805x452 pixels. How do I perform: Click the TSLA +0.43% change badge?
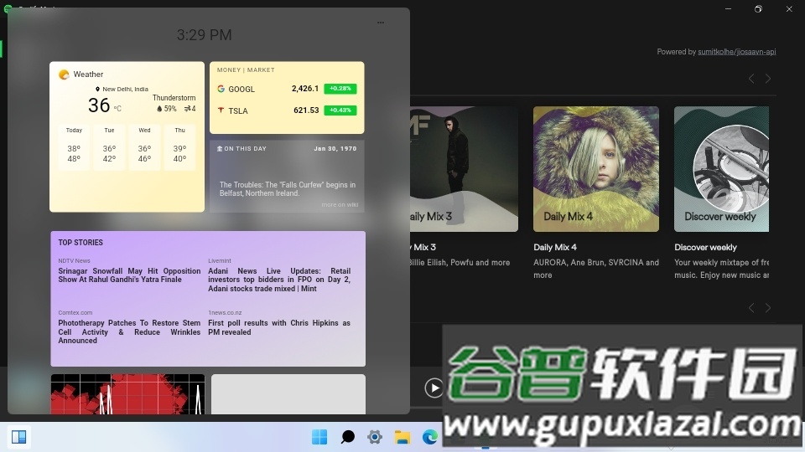pyautogui.click(x=340, y=110)
